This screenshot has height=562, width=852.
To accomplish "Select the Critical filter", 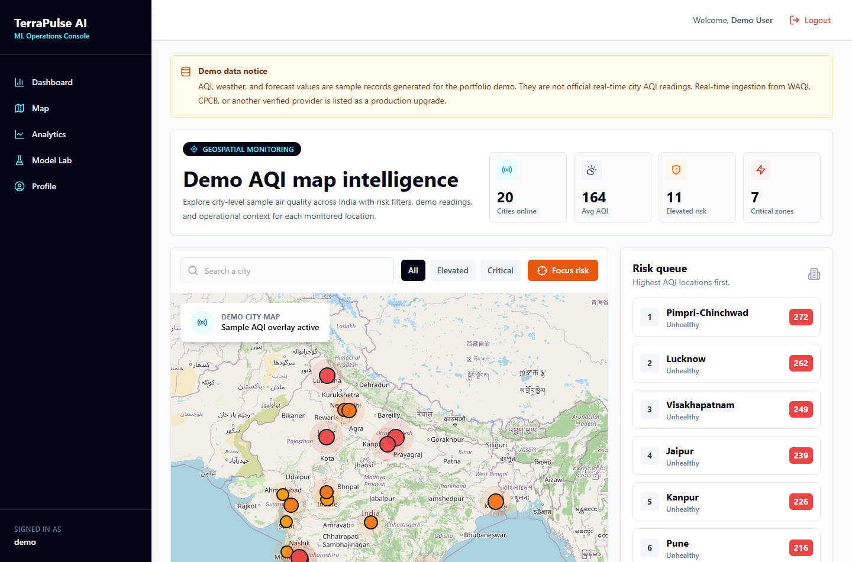I will tap(501, 270).
